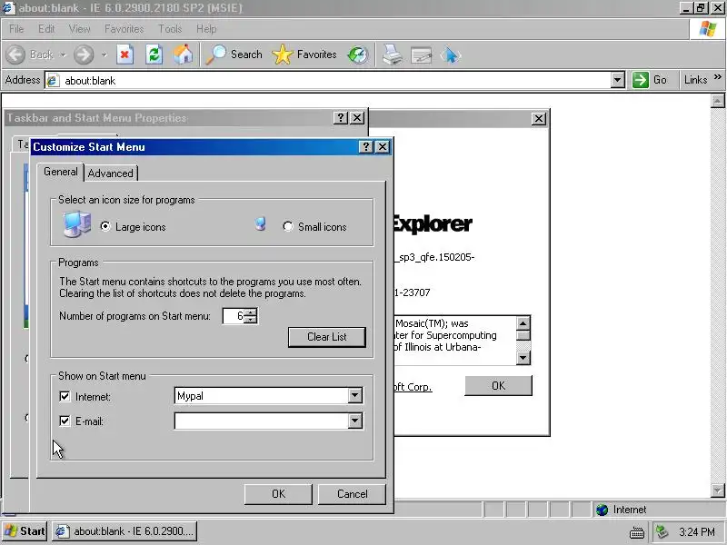Open the Edit menu
Image resolution: width=727 pixels, height=545 pixels.
pyautogui.click(x=46, y=29)
